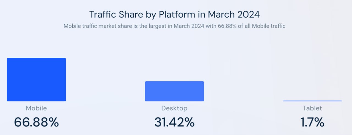Click the dark blue Mobile traffic bar
Image resolution: width=352 pixels, height=135 pixels.
tap(36, 79)
